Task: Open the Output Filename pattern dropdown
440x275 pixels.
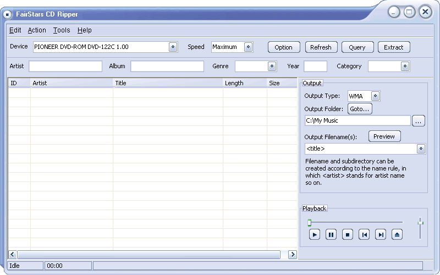Action: [421, 149]
